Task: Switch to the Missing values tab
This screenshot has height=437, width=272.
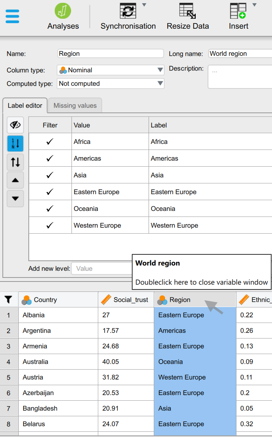Action: pos(75,106)
